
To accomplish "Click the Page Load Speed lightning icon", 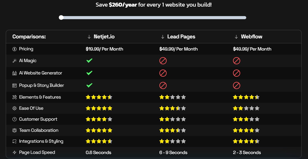I will tap(14, 153).
